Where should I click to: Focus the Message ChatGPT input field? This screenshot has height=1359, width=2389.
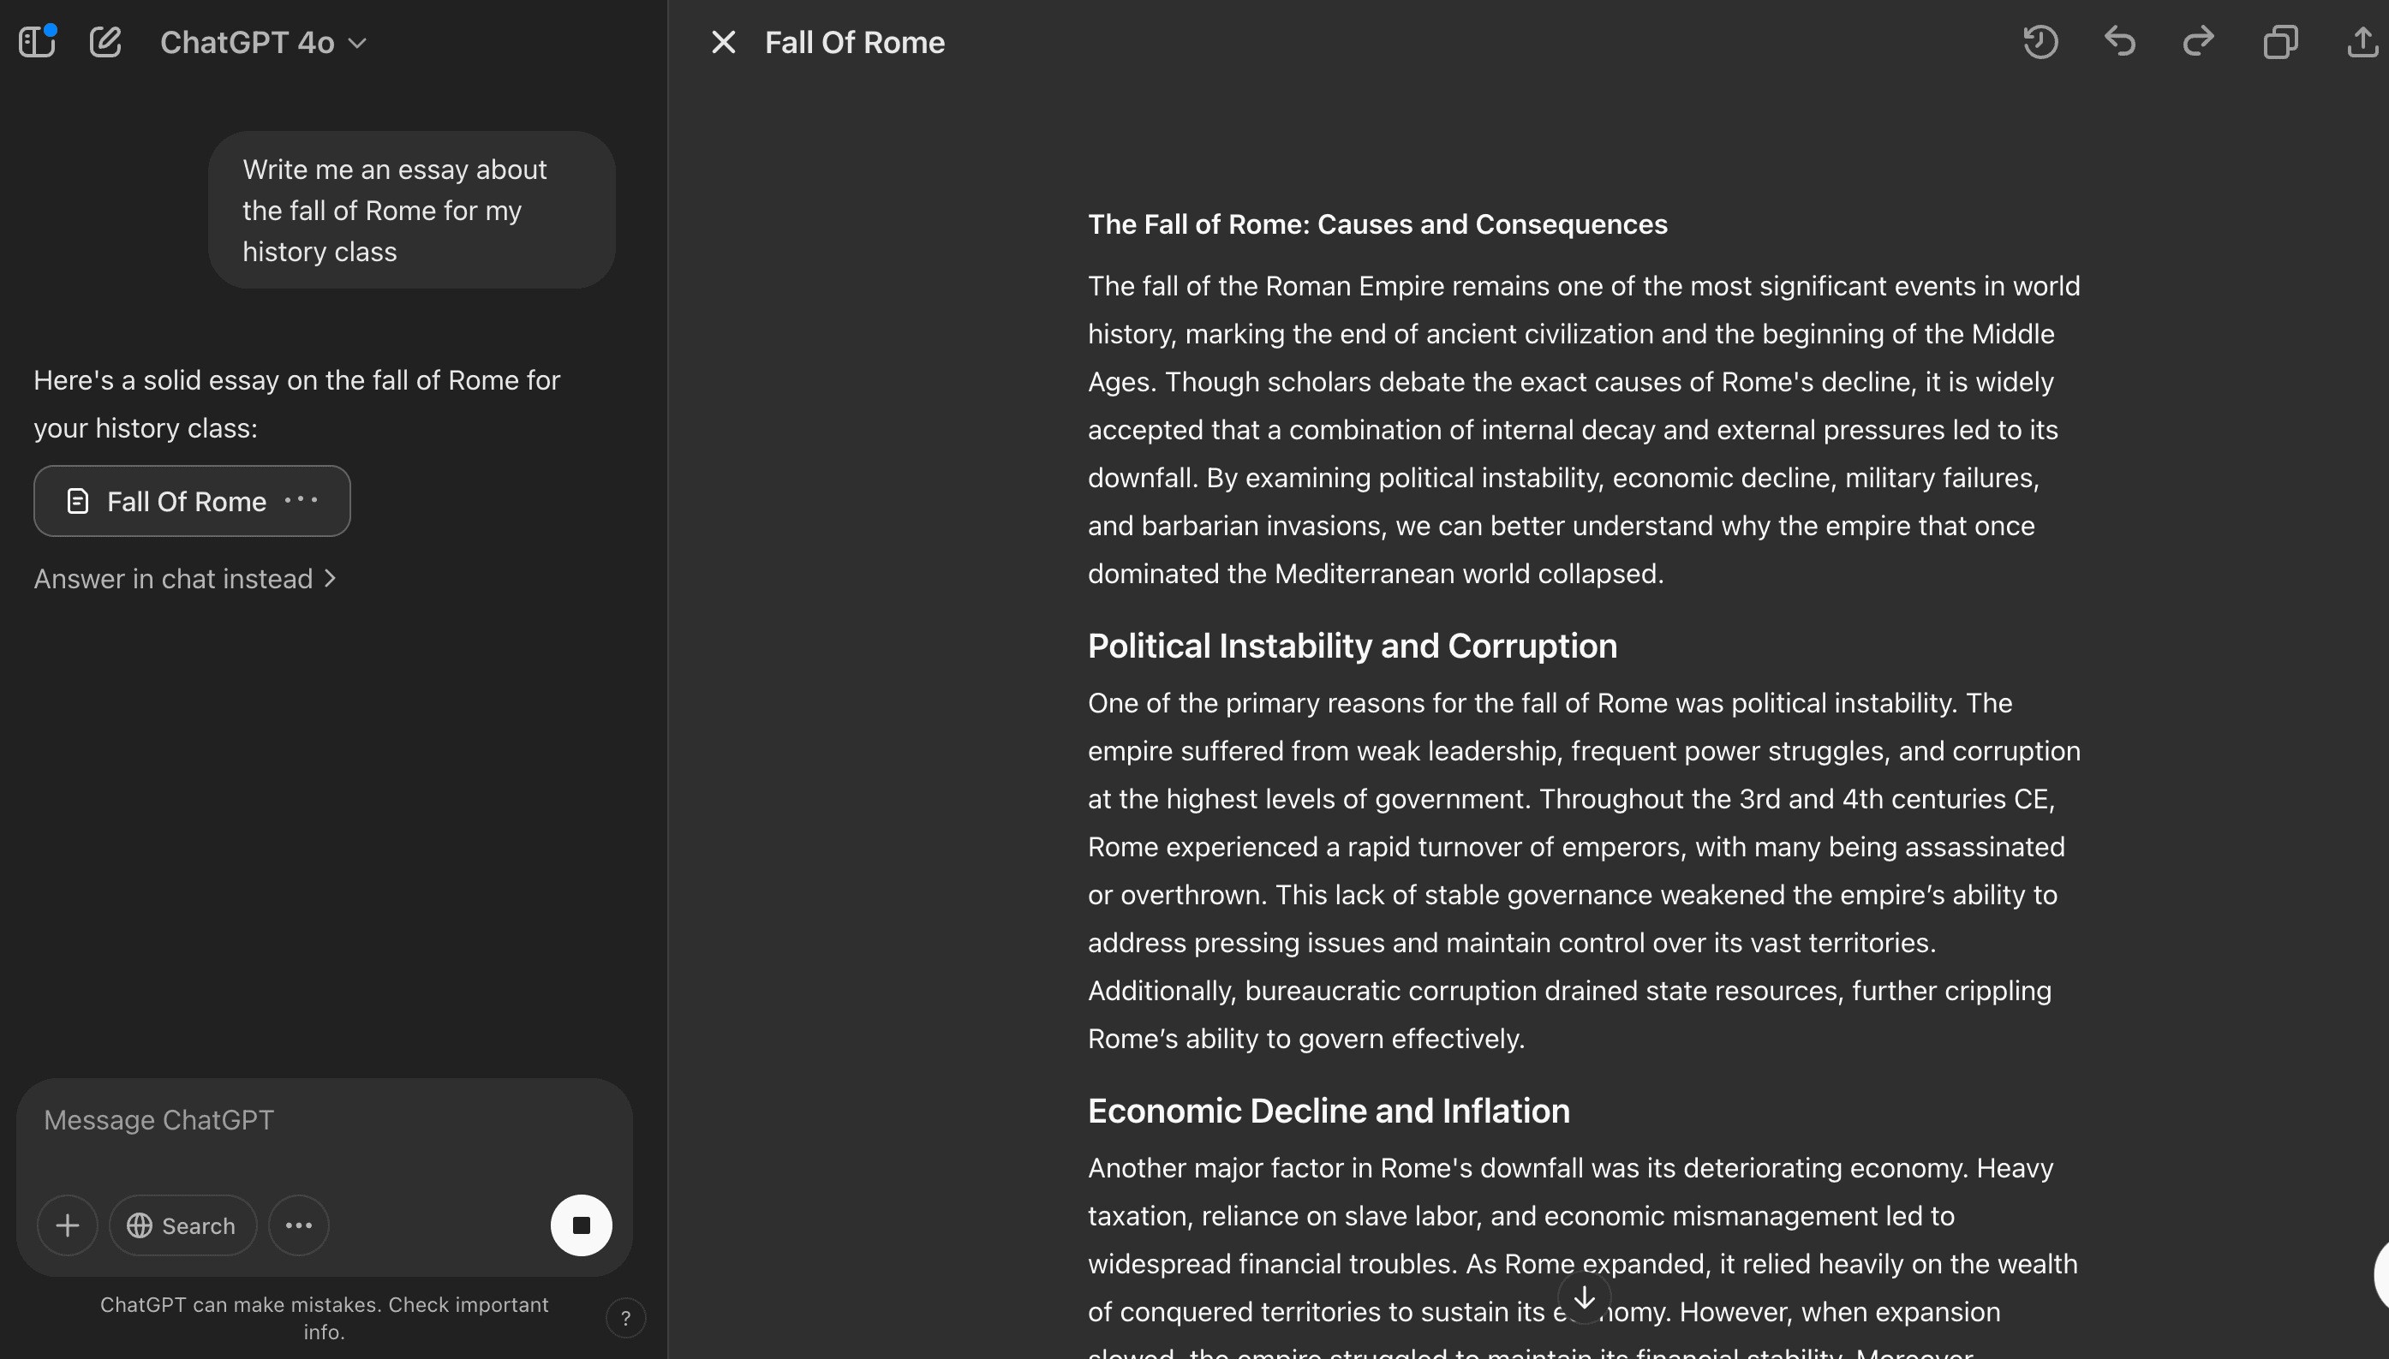[324, 1120]
